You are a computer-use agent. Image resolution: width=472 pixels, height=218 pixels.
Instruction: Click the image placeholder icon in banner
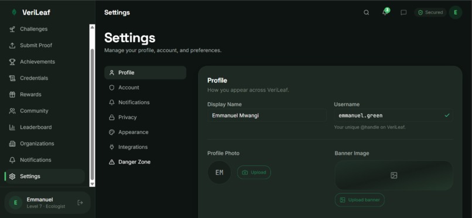pos(394,175)
